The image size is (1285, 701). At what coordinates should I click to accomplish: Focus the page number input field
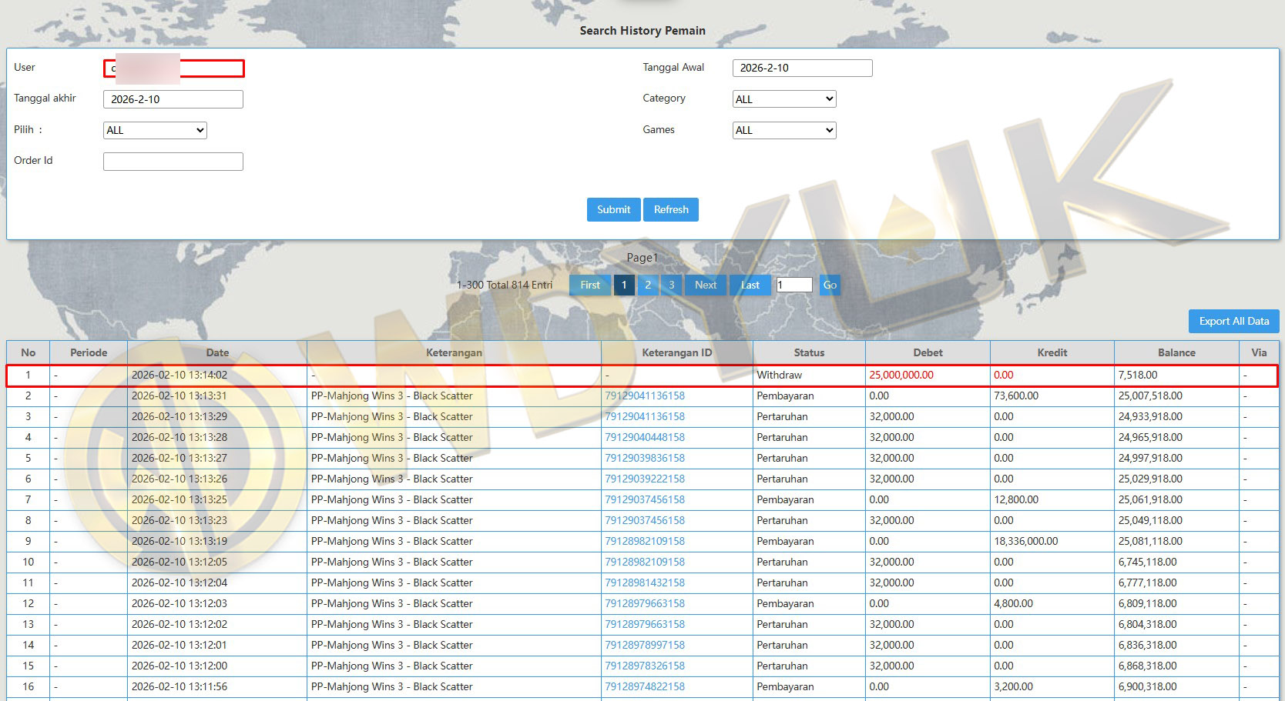tap(793, 285)
